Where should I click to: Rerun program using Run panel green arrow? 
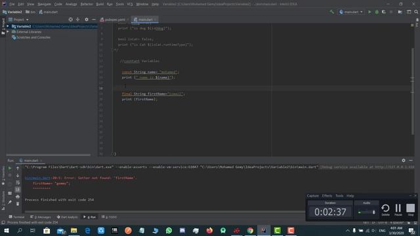coord(10,168)
